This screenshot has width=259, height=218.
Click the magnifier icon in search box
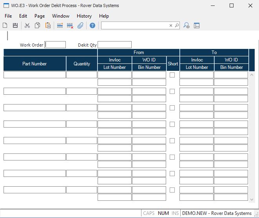tap(177, 25)
